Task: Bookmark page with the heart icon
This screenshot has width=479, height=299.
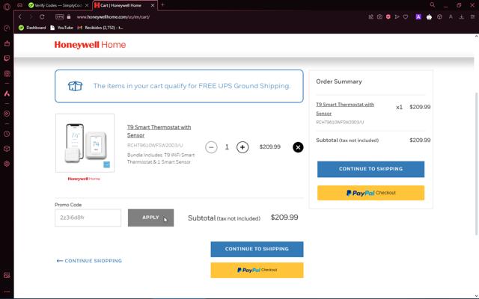Action: tap(406, 16)
